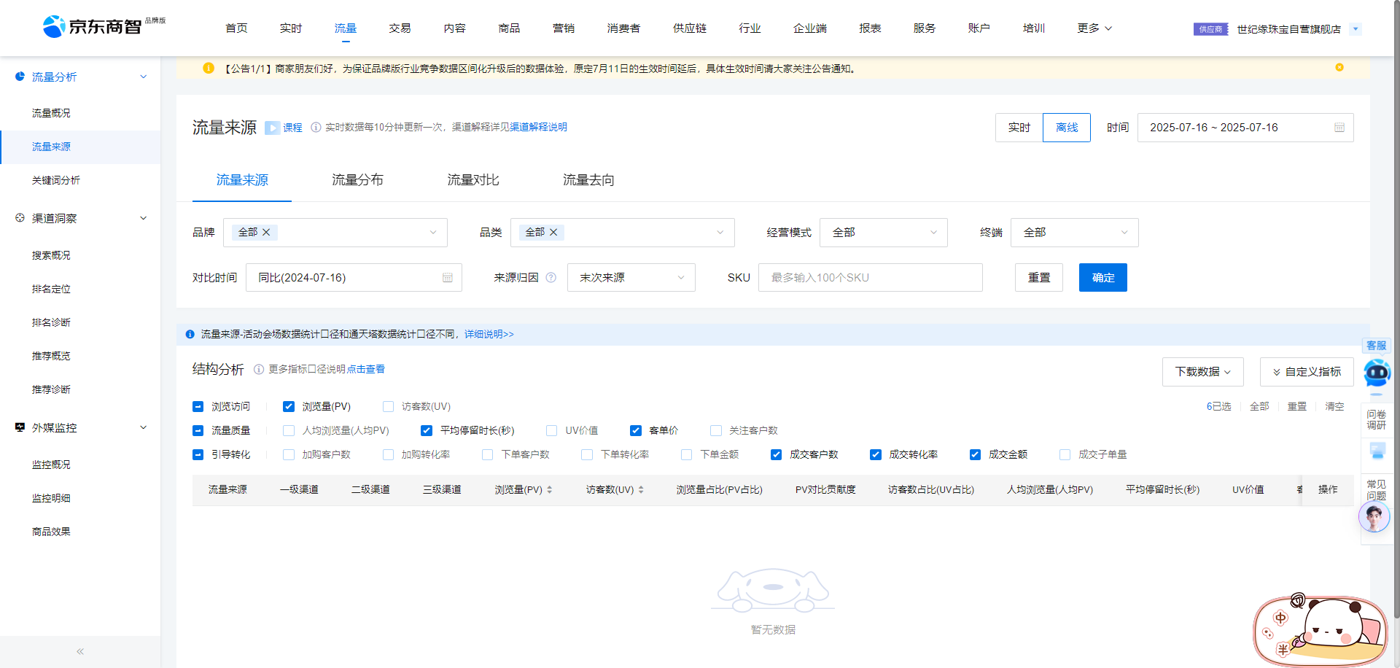Enable the 访客数(UV) checkbox
Viewport: 1400px width, 668px height.
(x=389, y=407)
